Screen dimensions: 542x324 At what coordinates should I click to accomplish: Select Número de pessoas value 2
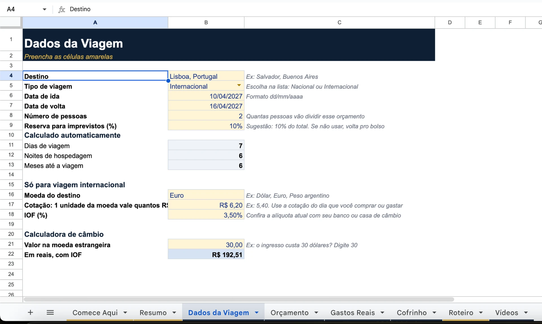pyautogui.click(x=206, y=115)
